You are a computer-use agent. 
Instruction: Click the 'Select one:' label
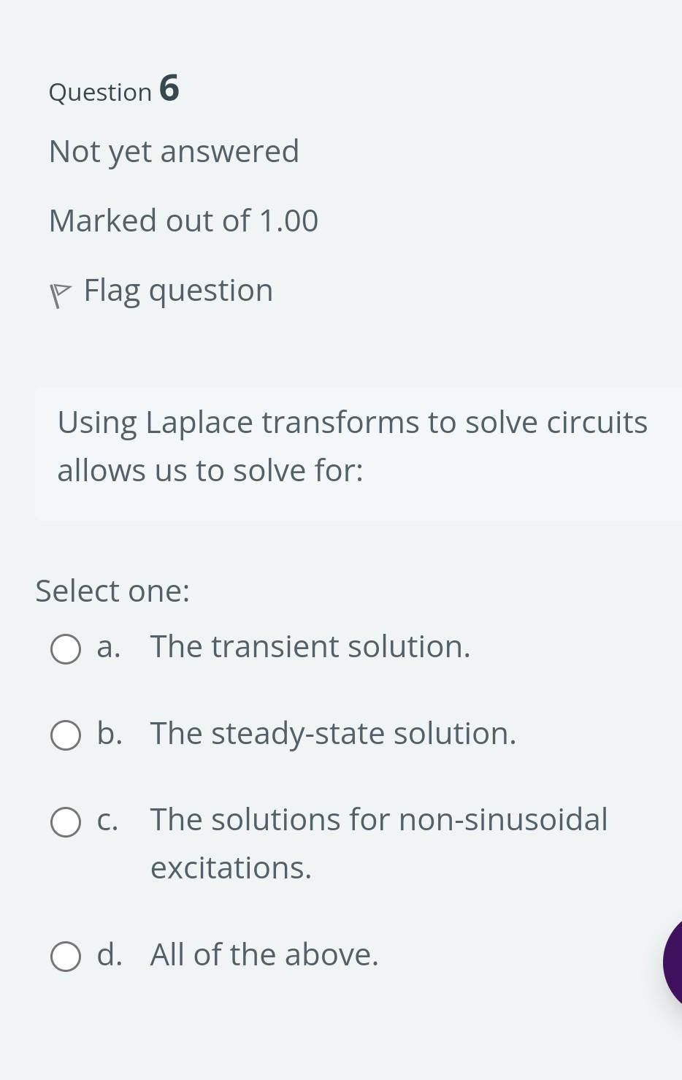pyautogui.click(x=112, y=591)
